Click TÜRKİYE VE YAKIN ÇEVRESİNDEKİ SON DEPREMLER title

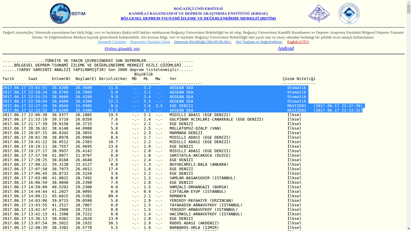tap(95, 61)
